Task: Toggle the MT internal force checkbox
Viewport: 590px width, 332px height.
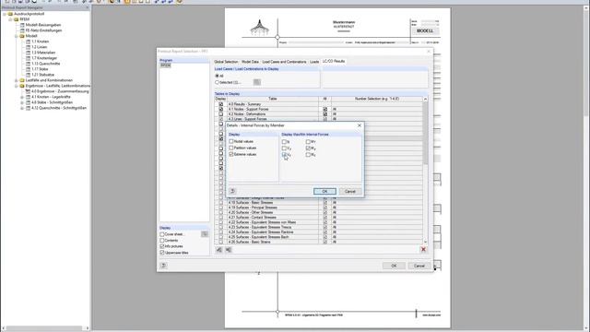Action: (x=308, y=142)
